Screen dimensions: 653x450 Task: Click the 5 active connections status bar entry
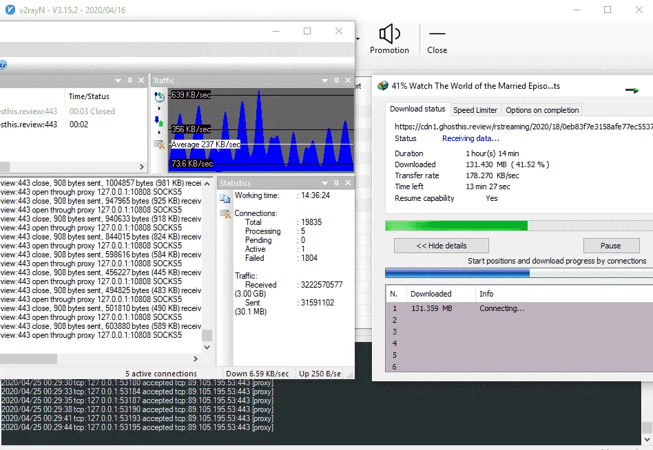161,374
